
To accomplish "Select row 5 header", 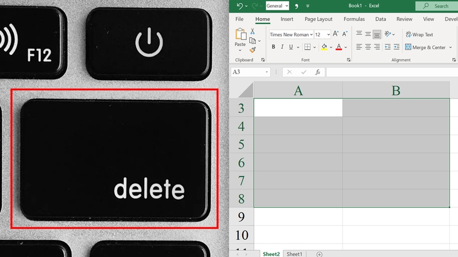I will pos(241,144).
